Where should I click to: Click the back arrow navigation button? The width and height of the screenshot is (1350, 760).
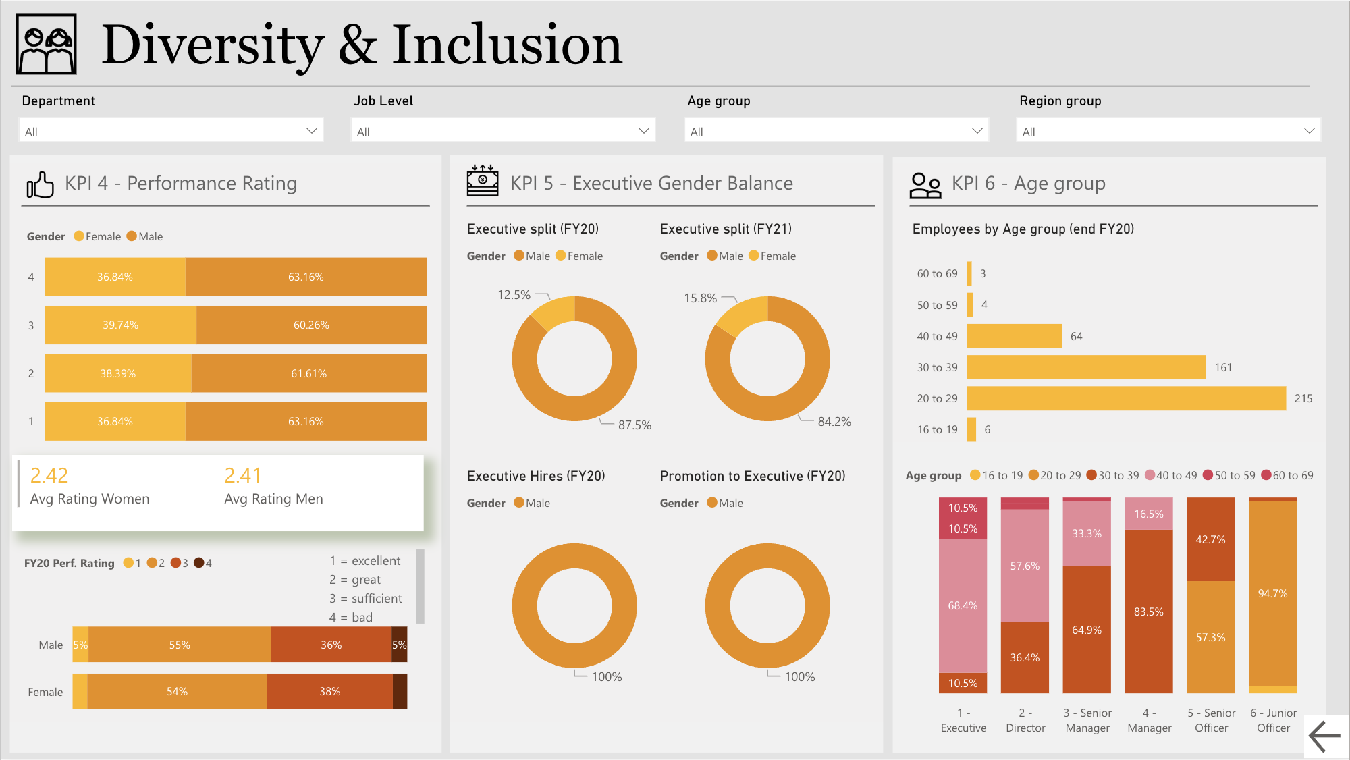tap(1324, 736)
